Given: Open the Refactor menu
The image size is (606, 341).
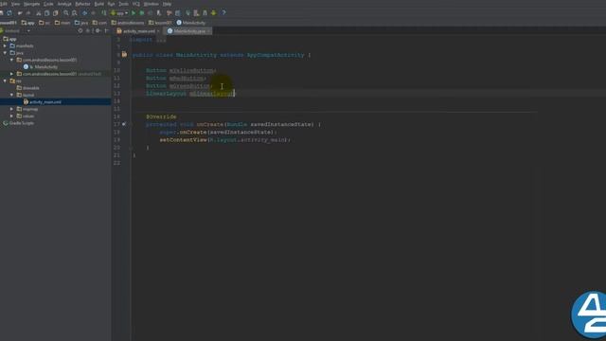Looking at the screenshot, I should pyautogui.click(x=82, y=4).
